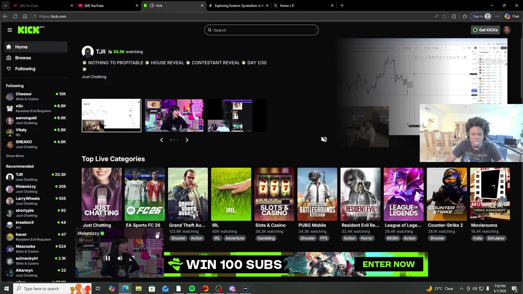This screenshot has width=523, height=294.
Task: Open Just Chatting link under TJR
Action: [94, 77]
